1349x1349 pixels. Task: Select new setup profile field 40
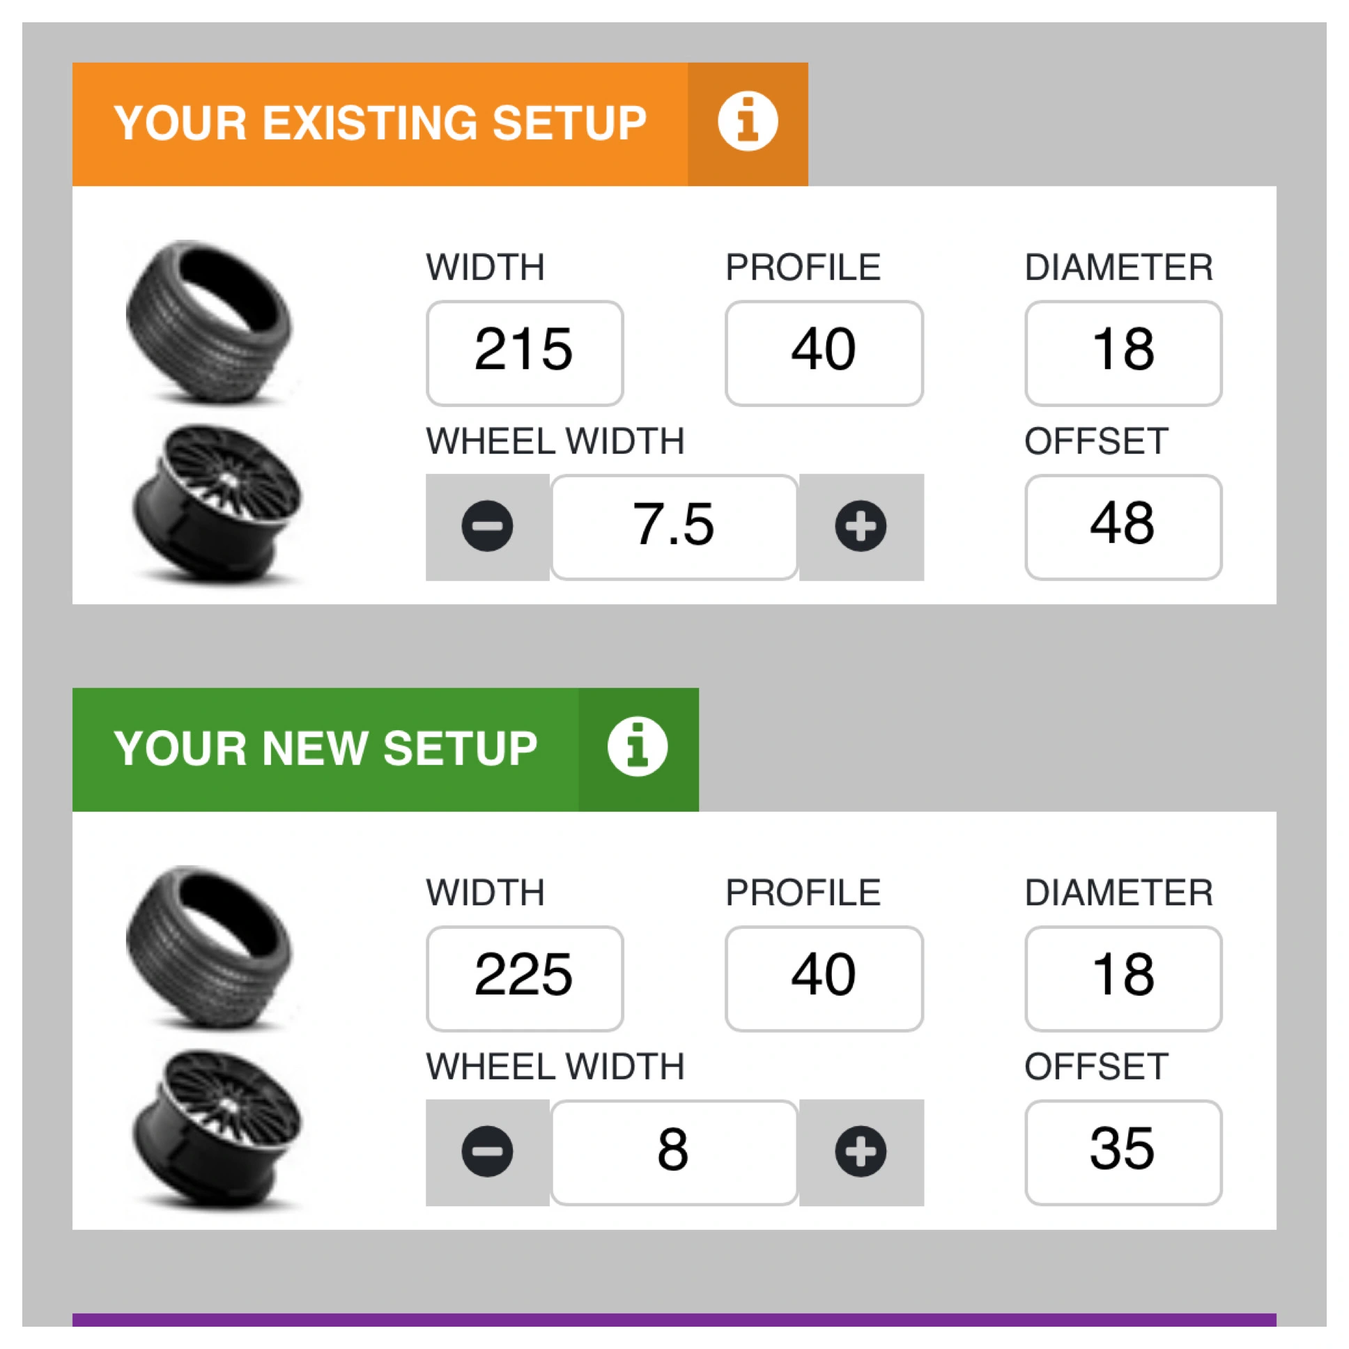point(824,978)
